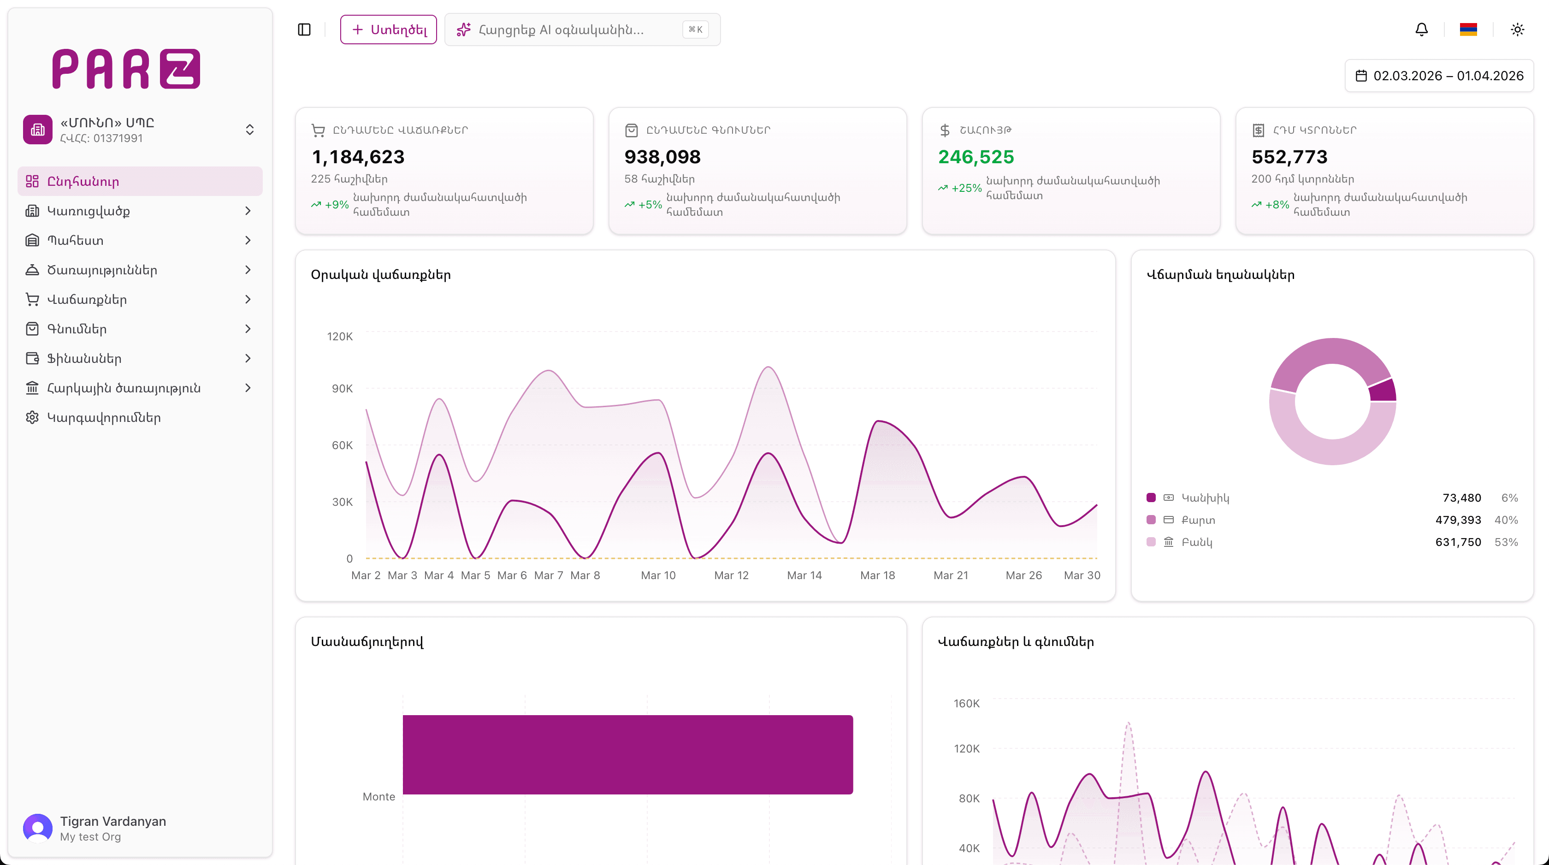Open the Գնումներ menu item
Image resolution: width=1549 pixels, height=865 pixels.
point(77,329)
